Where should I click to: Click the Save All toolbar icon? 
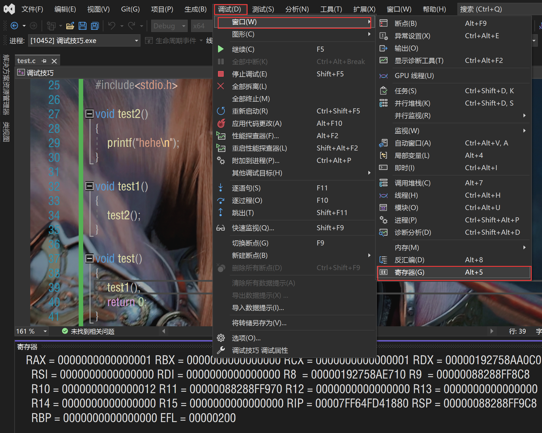[x=95, y=26]
